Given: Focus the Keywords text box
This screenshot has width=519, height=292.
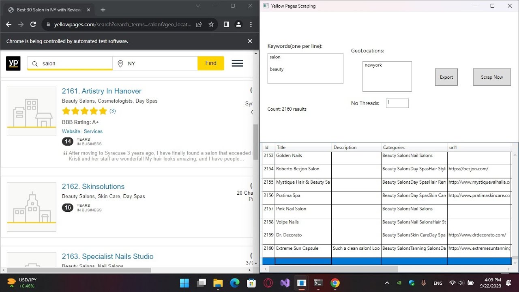Looking at the screenshot, I should pyautogui.click(x=305, y=68).
